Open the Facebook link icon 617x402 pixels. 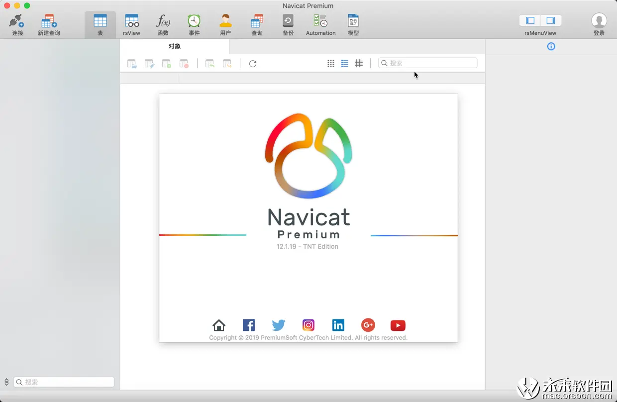tap(249, 325)
